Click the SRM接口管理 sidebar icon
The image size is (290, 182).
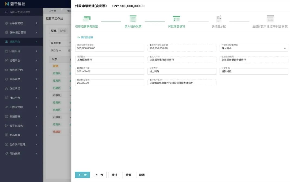7,33
